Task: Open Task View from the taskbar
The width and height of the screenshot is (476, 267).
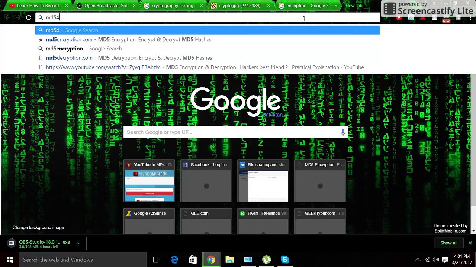Action: [155, 260]
